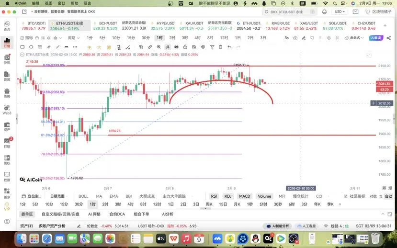397x248 pixels.
Task: Pick the parallel channel drawing tool
Action: tap(49, 47)
